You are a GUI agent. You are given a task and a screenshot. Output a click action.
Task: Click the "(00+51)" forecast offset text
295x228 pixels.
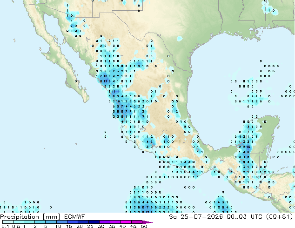pos(280,217)
